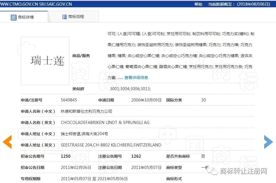Select registration announcement issue 1262
276x183 pixels.
click(136, 156)
